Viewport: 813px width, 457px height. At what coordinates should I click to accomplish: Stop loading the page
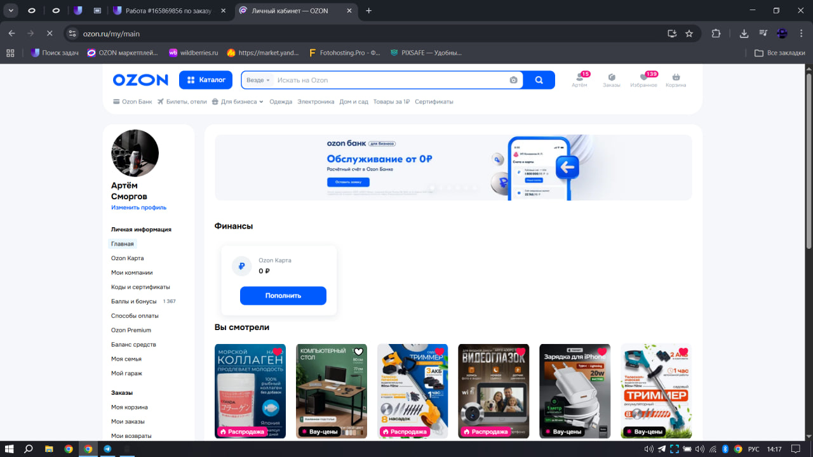pos(50,34)
